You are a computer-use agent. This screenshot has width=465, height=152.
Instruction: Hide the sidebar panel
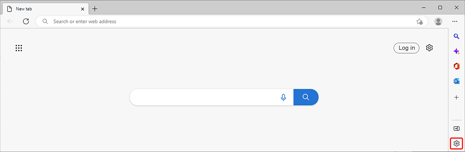(457, 128)
